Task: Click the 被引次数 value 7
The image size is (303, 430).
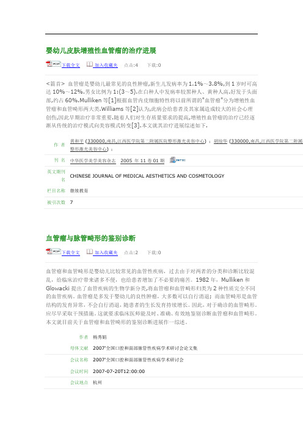Action: [x=71, y=202]
